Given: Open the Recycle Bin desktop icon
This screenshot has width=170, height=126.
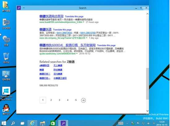Looking at the screenshot, I should pyautogui.click(x=6, y=58).
